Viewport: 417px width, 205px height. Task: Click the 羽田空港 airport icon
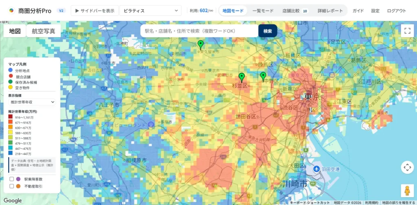tap(316, 168)
